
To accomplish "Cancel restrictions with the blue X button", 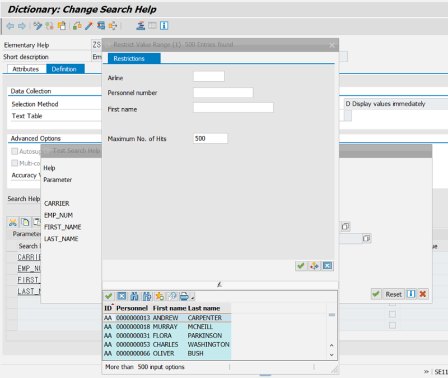I will 328,266.
